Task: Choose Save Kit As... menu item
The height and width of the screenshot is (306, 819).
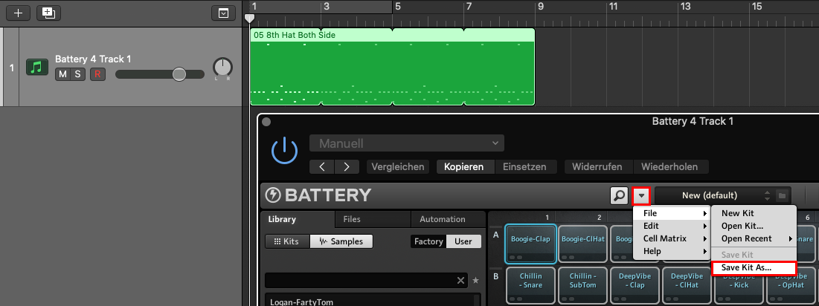Action: click(754, 268)
